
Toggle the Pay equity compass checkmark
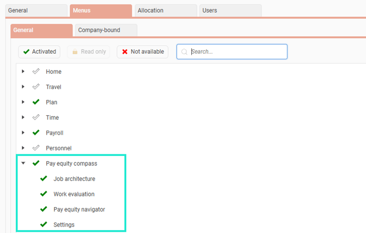click(36, 163)
